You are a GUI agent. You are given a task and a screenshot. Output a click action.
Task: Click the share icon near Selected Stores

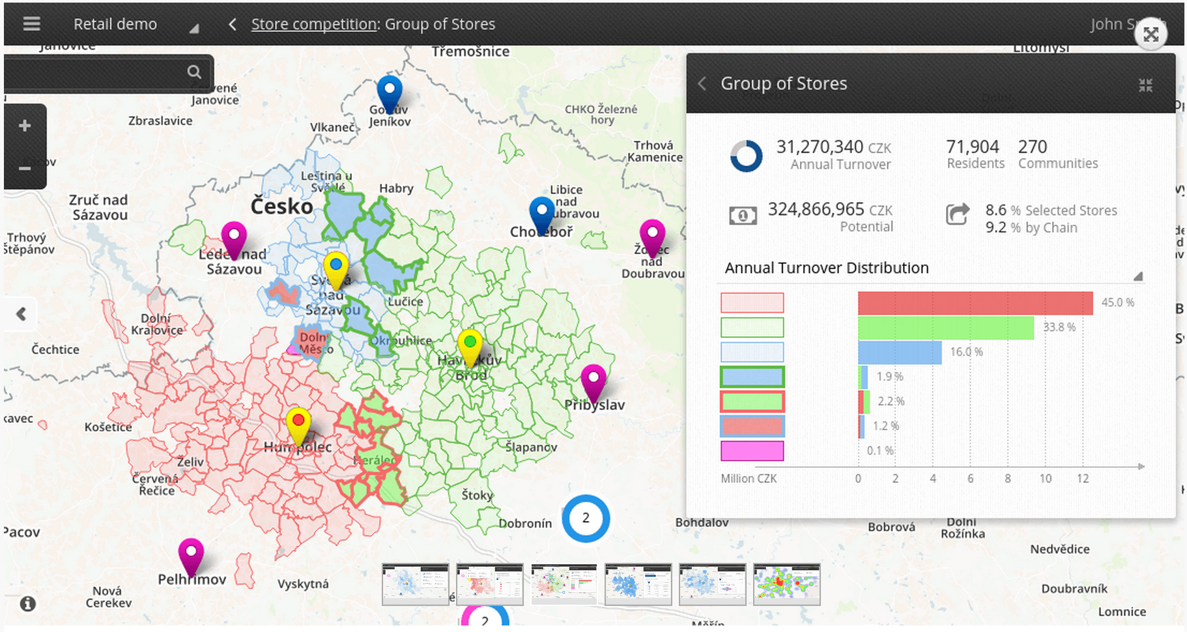[x=958, y=215]
